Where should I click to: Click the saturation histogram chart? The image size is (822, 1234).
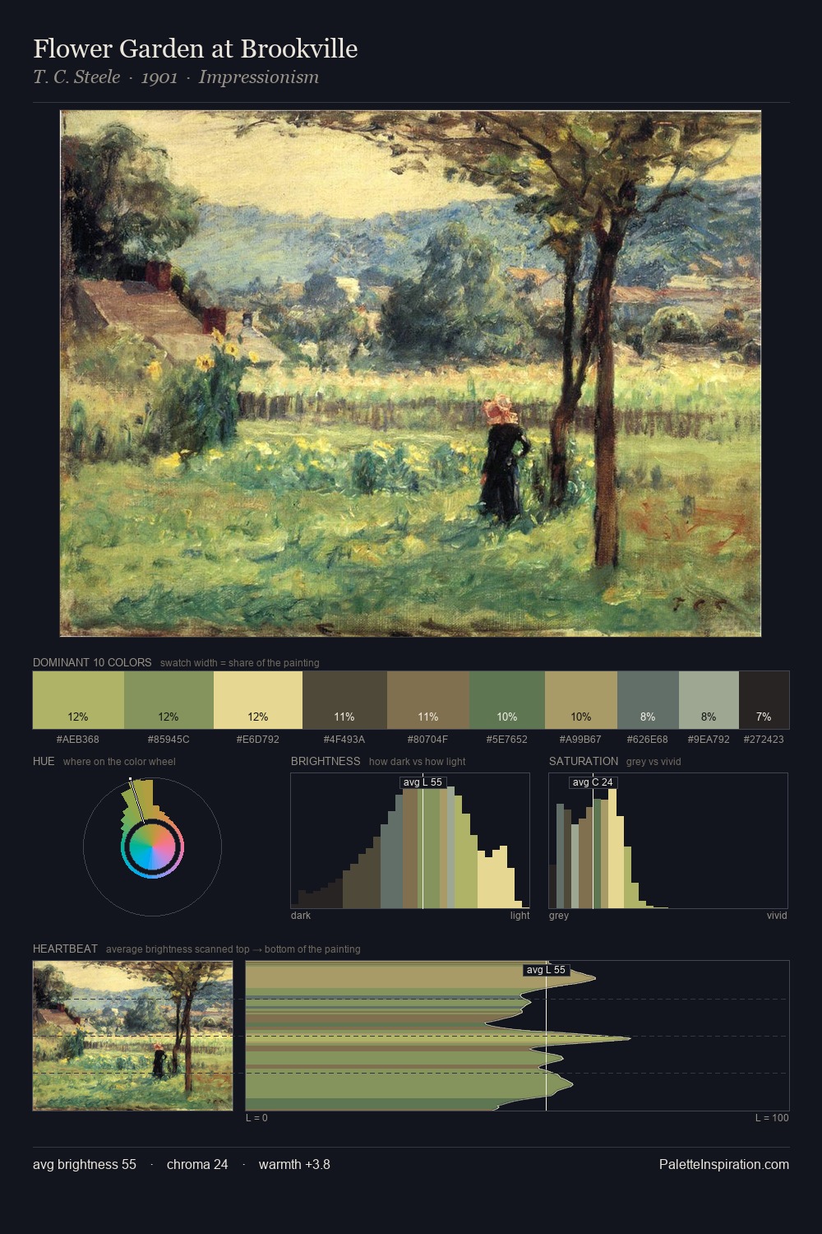[668, 841]
